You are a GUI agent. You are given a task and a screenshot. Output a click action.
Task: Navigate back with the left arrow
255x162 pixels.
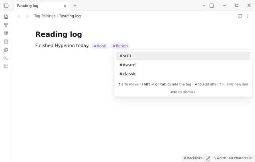[19, 16]
